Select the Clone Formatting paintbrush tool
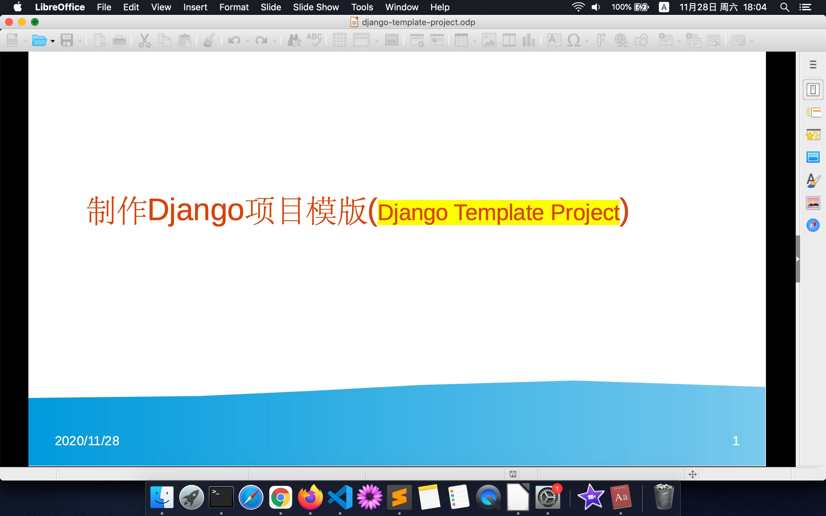The width and height of the screenshot is (826, 516). click(x=208, y=40)
